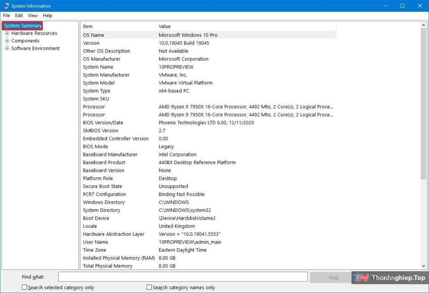This screenshot has height=293, width=429.
Task: Click the Unsupported secure boot value
Action: coord(173,186)
